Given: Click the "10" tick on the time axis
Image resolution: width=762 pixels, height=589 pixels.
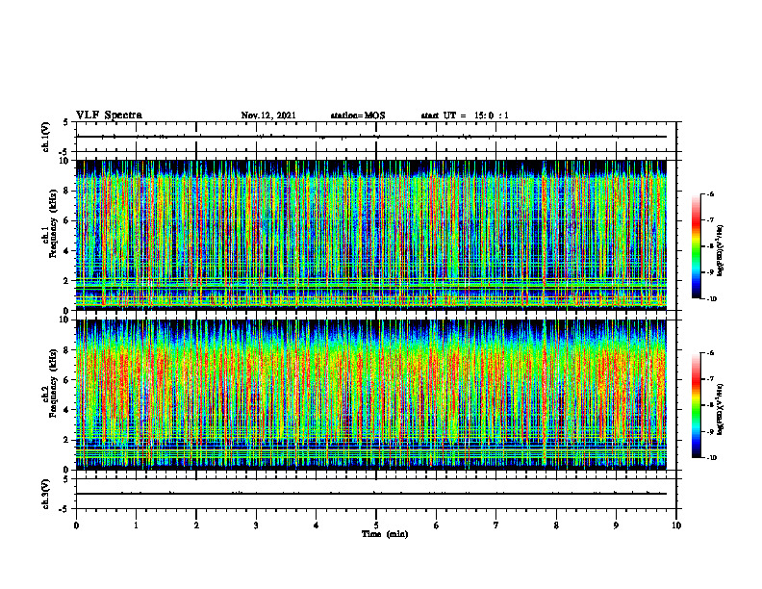Looking at the screenshot, I should point(676,525).
